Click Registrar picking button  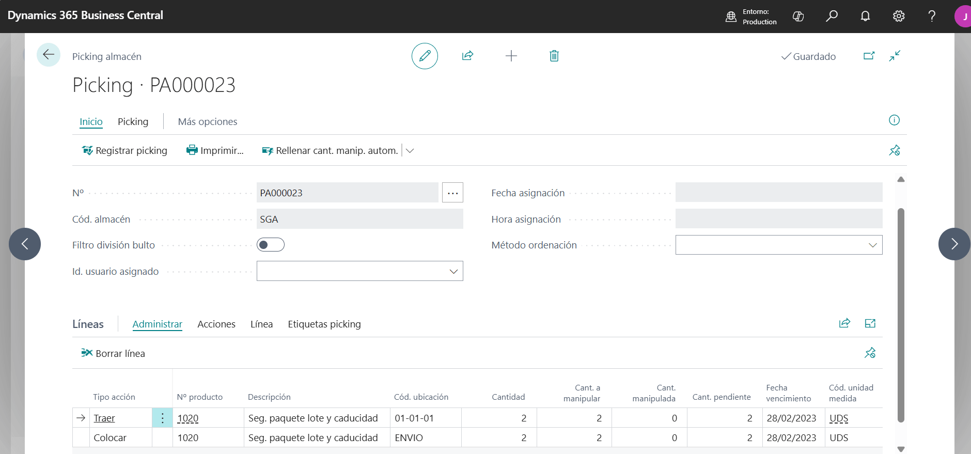124,151
